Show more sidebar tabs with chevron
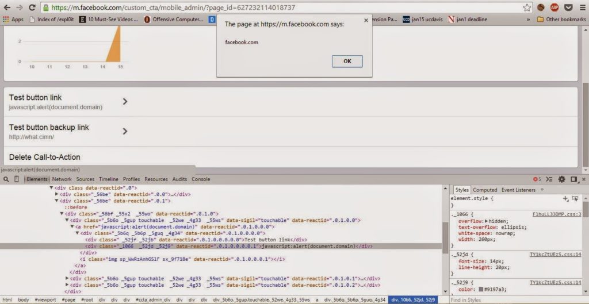589x304 pixels. (x=542, y=190)
